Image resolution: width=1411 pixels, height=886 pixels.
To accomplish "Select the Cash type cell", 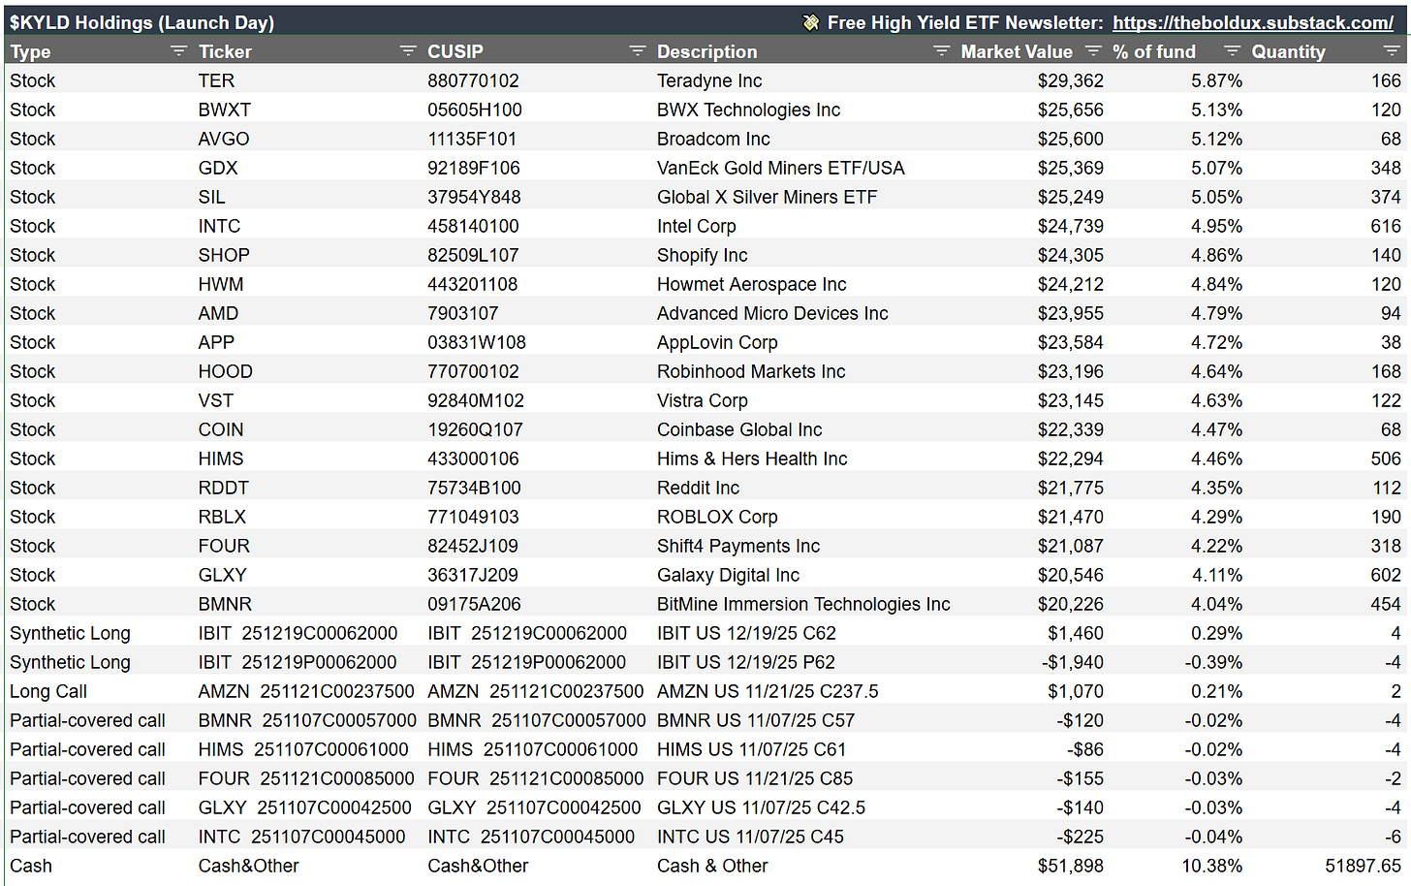I will pos(31,866).
